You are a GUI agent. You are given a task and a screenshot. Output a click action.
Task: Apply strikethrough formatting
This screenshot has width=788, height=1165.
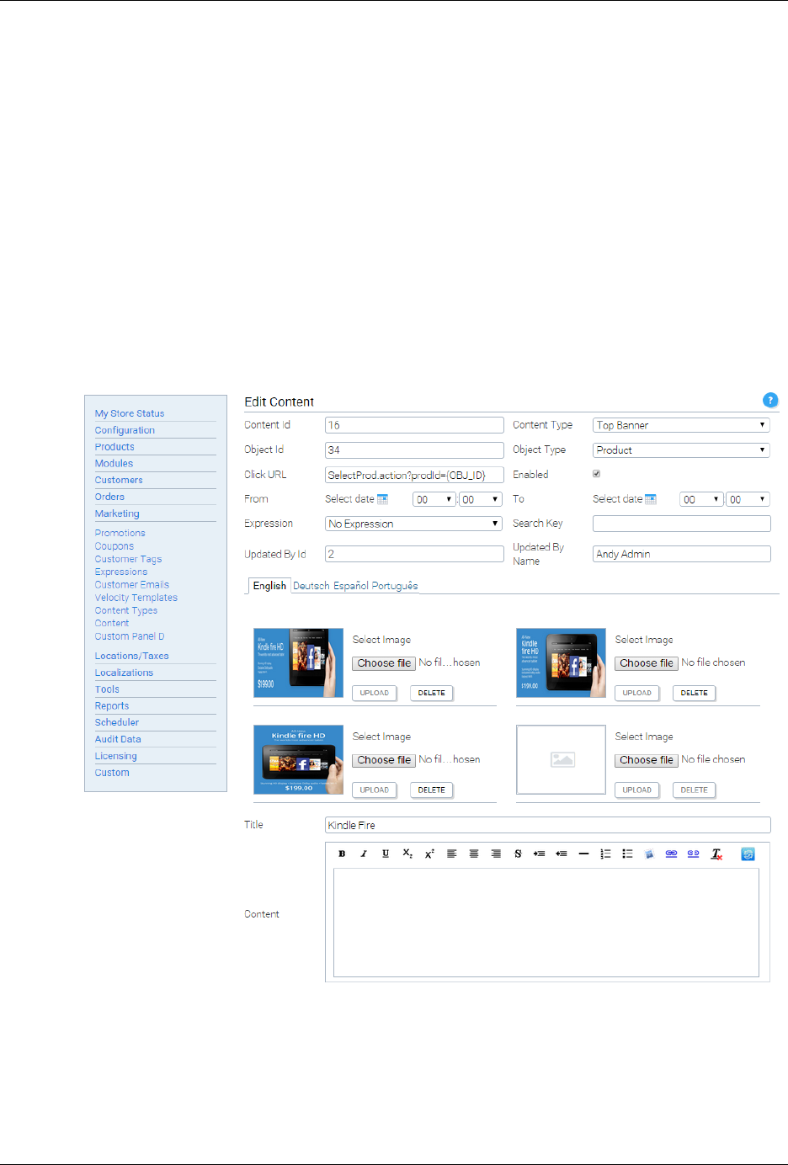518,854
